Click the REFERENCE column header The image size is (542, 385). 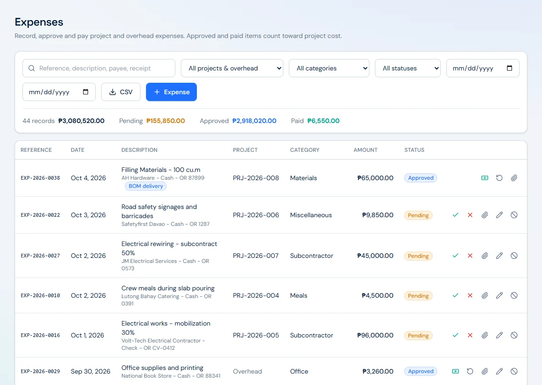[x=36, y=150]
